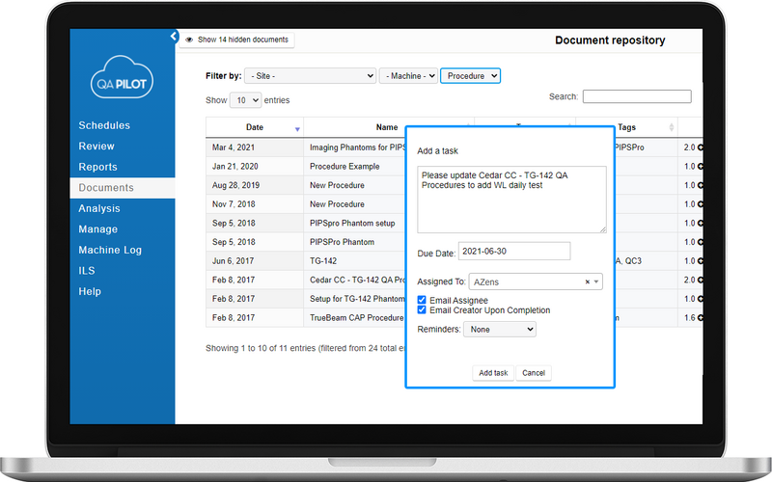Click sort arrow in Date column header
The height and width of the screenshot is (482, 772).
pos(297,128)
